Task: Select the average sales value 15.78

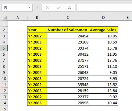Action: [103, 48]
